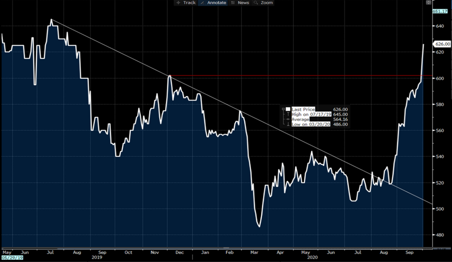The height and width of the screenshot is (262, 452).
Task: Click the News panel icon
Action: tap(233, 3)
